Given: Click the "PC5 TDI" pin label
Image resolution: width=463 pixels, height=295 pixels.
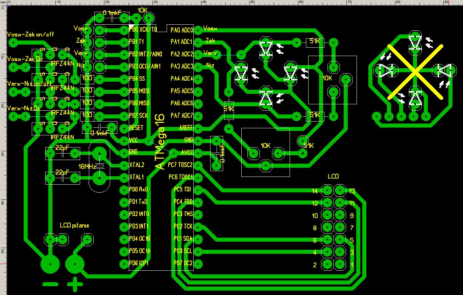Looking at the screenshot, I should click(183, 189).
